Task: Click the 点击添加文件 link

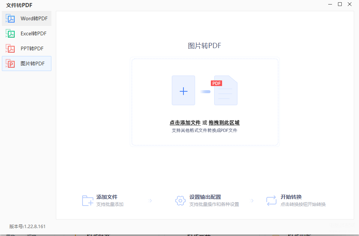Action: (185, 123)
